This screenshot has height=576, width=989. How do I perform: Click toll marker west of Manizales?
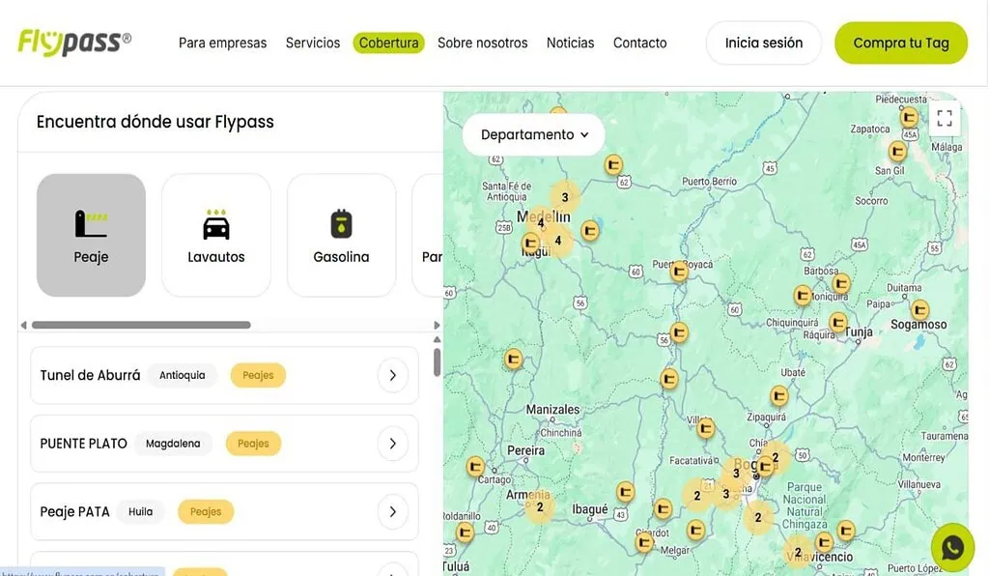514,360
